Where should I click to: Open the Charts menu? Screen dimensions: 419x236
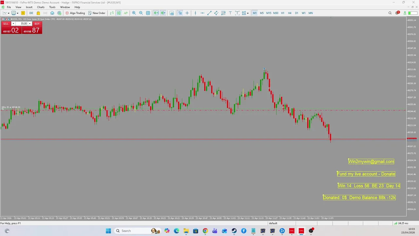coord(41,7)
